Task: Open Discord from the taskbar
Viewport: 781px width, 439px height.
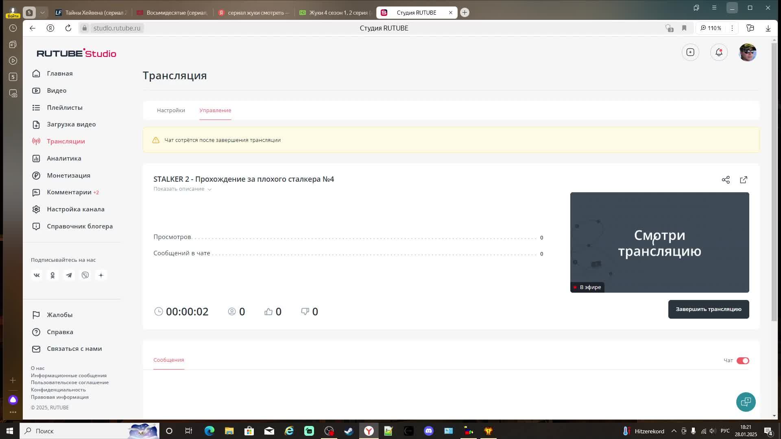Action: [428, 431]
